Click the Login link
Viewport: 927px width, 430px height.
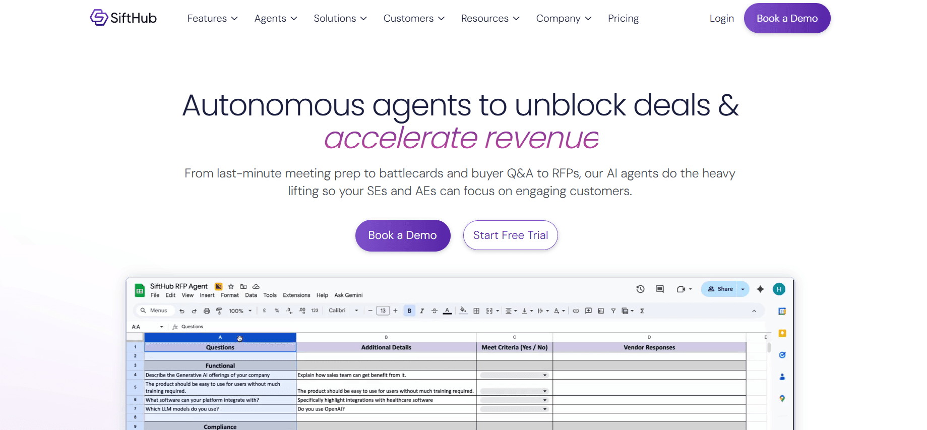tap(721, 19)
